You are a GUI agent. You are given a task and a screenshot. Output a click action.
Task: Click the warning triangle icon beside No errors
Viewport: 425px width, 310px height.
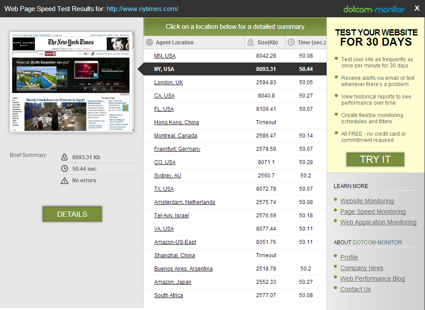click(x=64, y=181)
